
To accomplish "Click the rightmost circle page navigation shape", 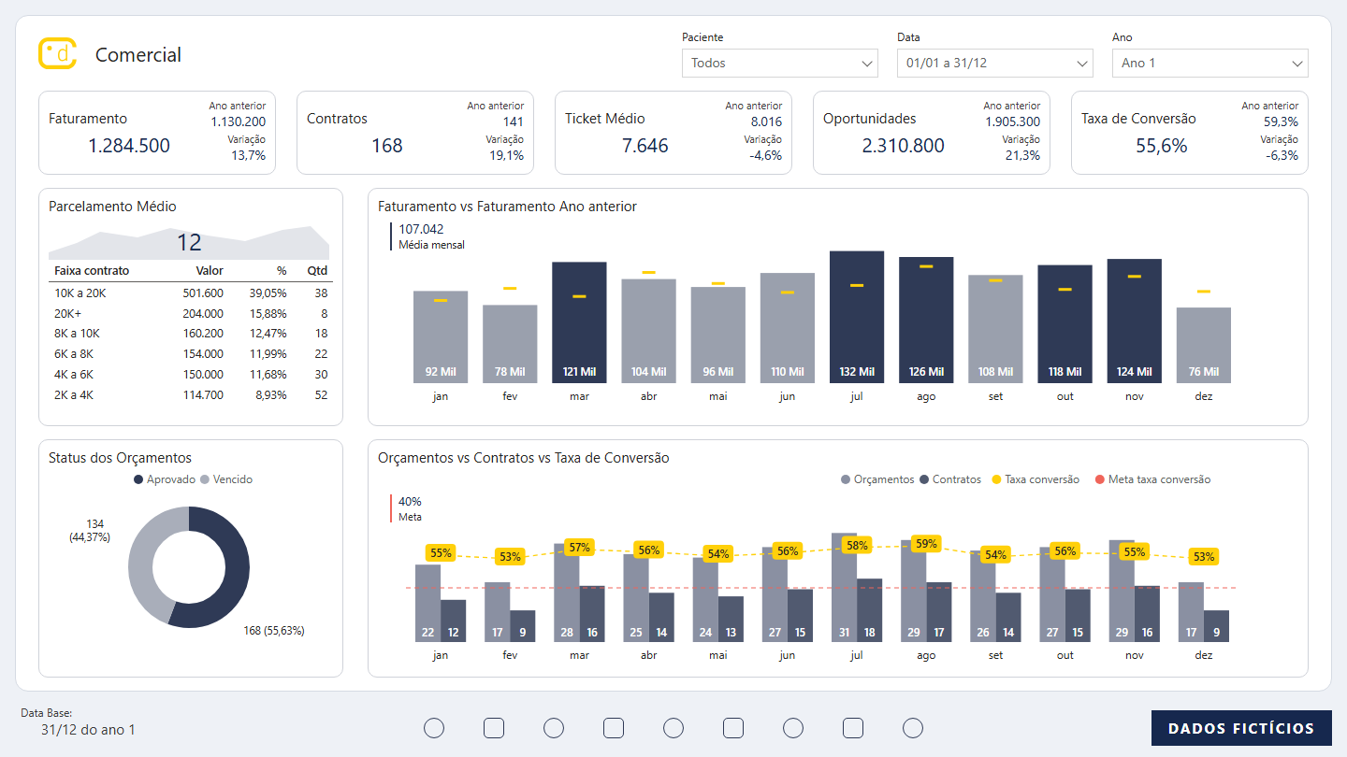I will tap(913, 728).
